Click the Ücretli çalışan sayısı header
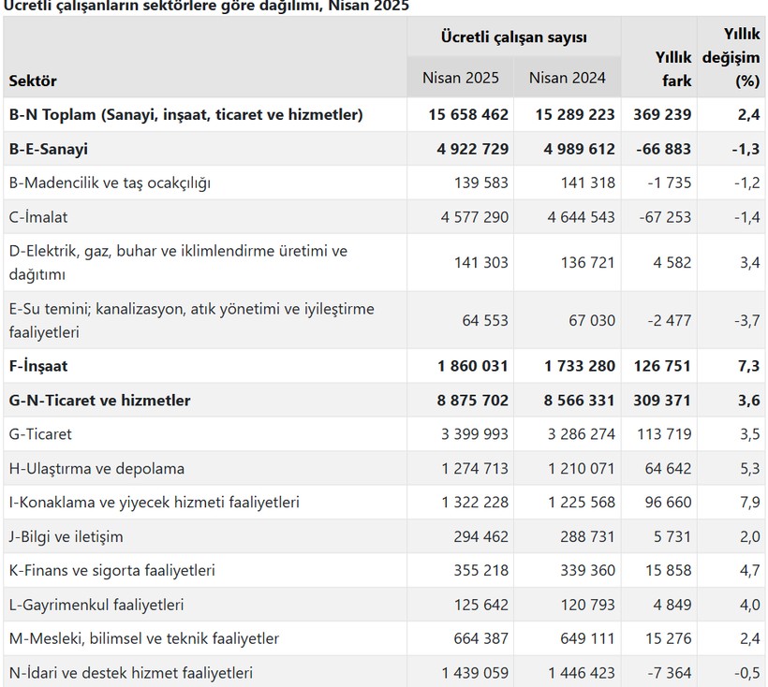This screenshot has width=768, height=687. click(x=514, y=37)
